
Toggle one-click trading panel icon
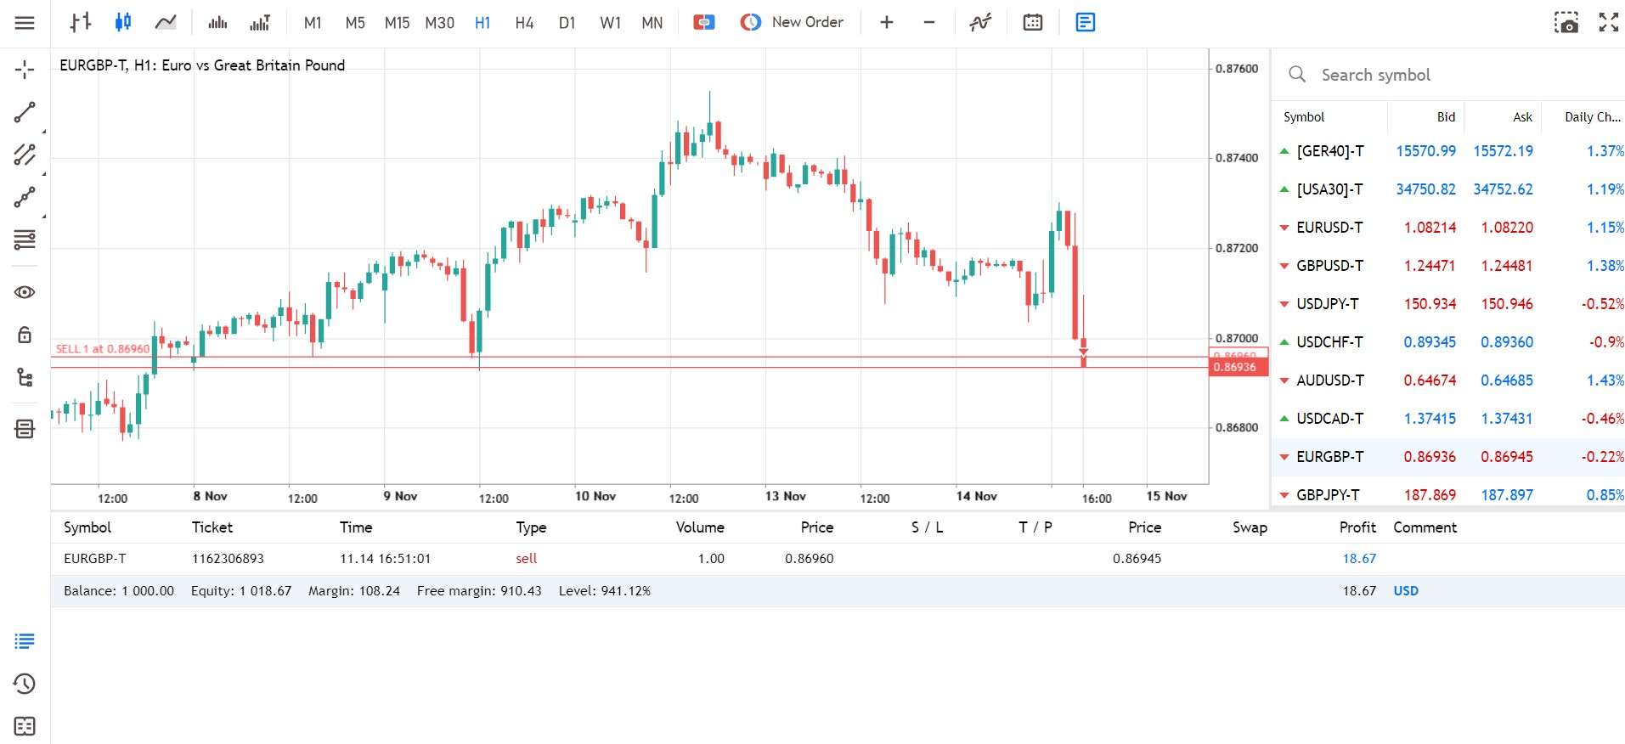point(704,23)
